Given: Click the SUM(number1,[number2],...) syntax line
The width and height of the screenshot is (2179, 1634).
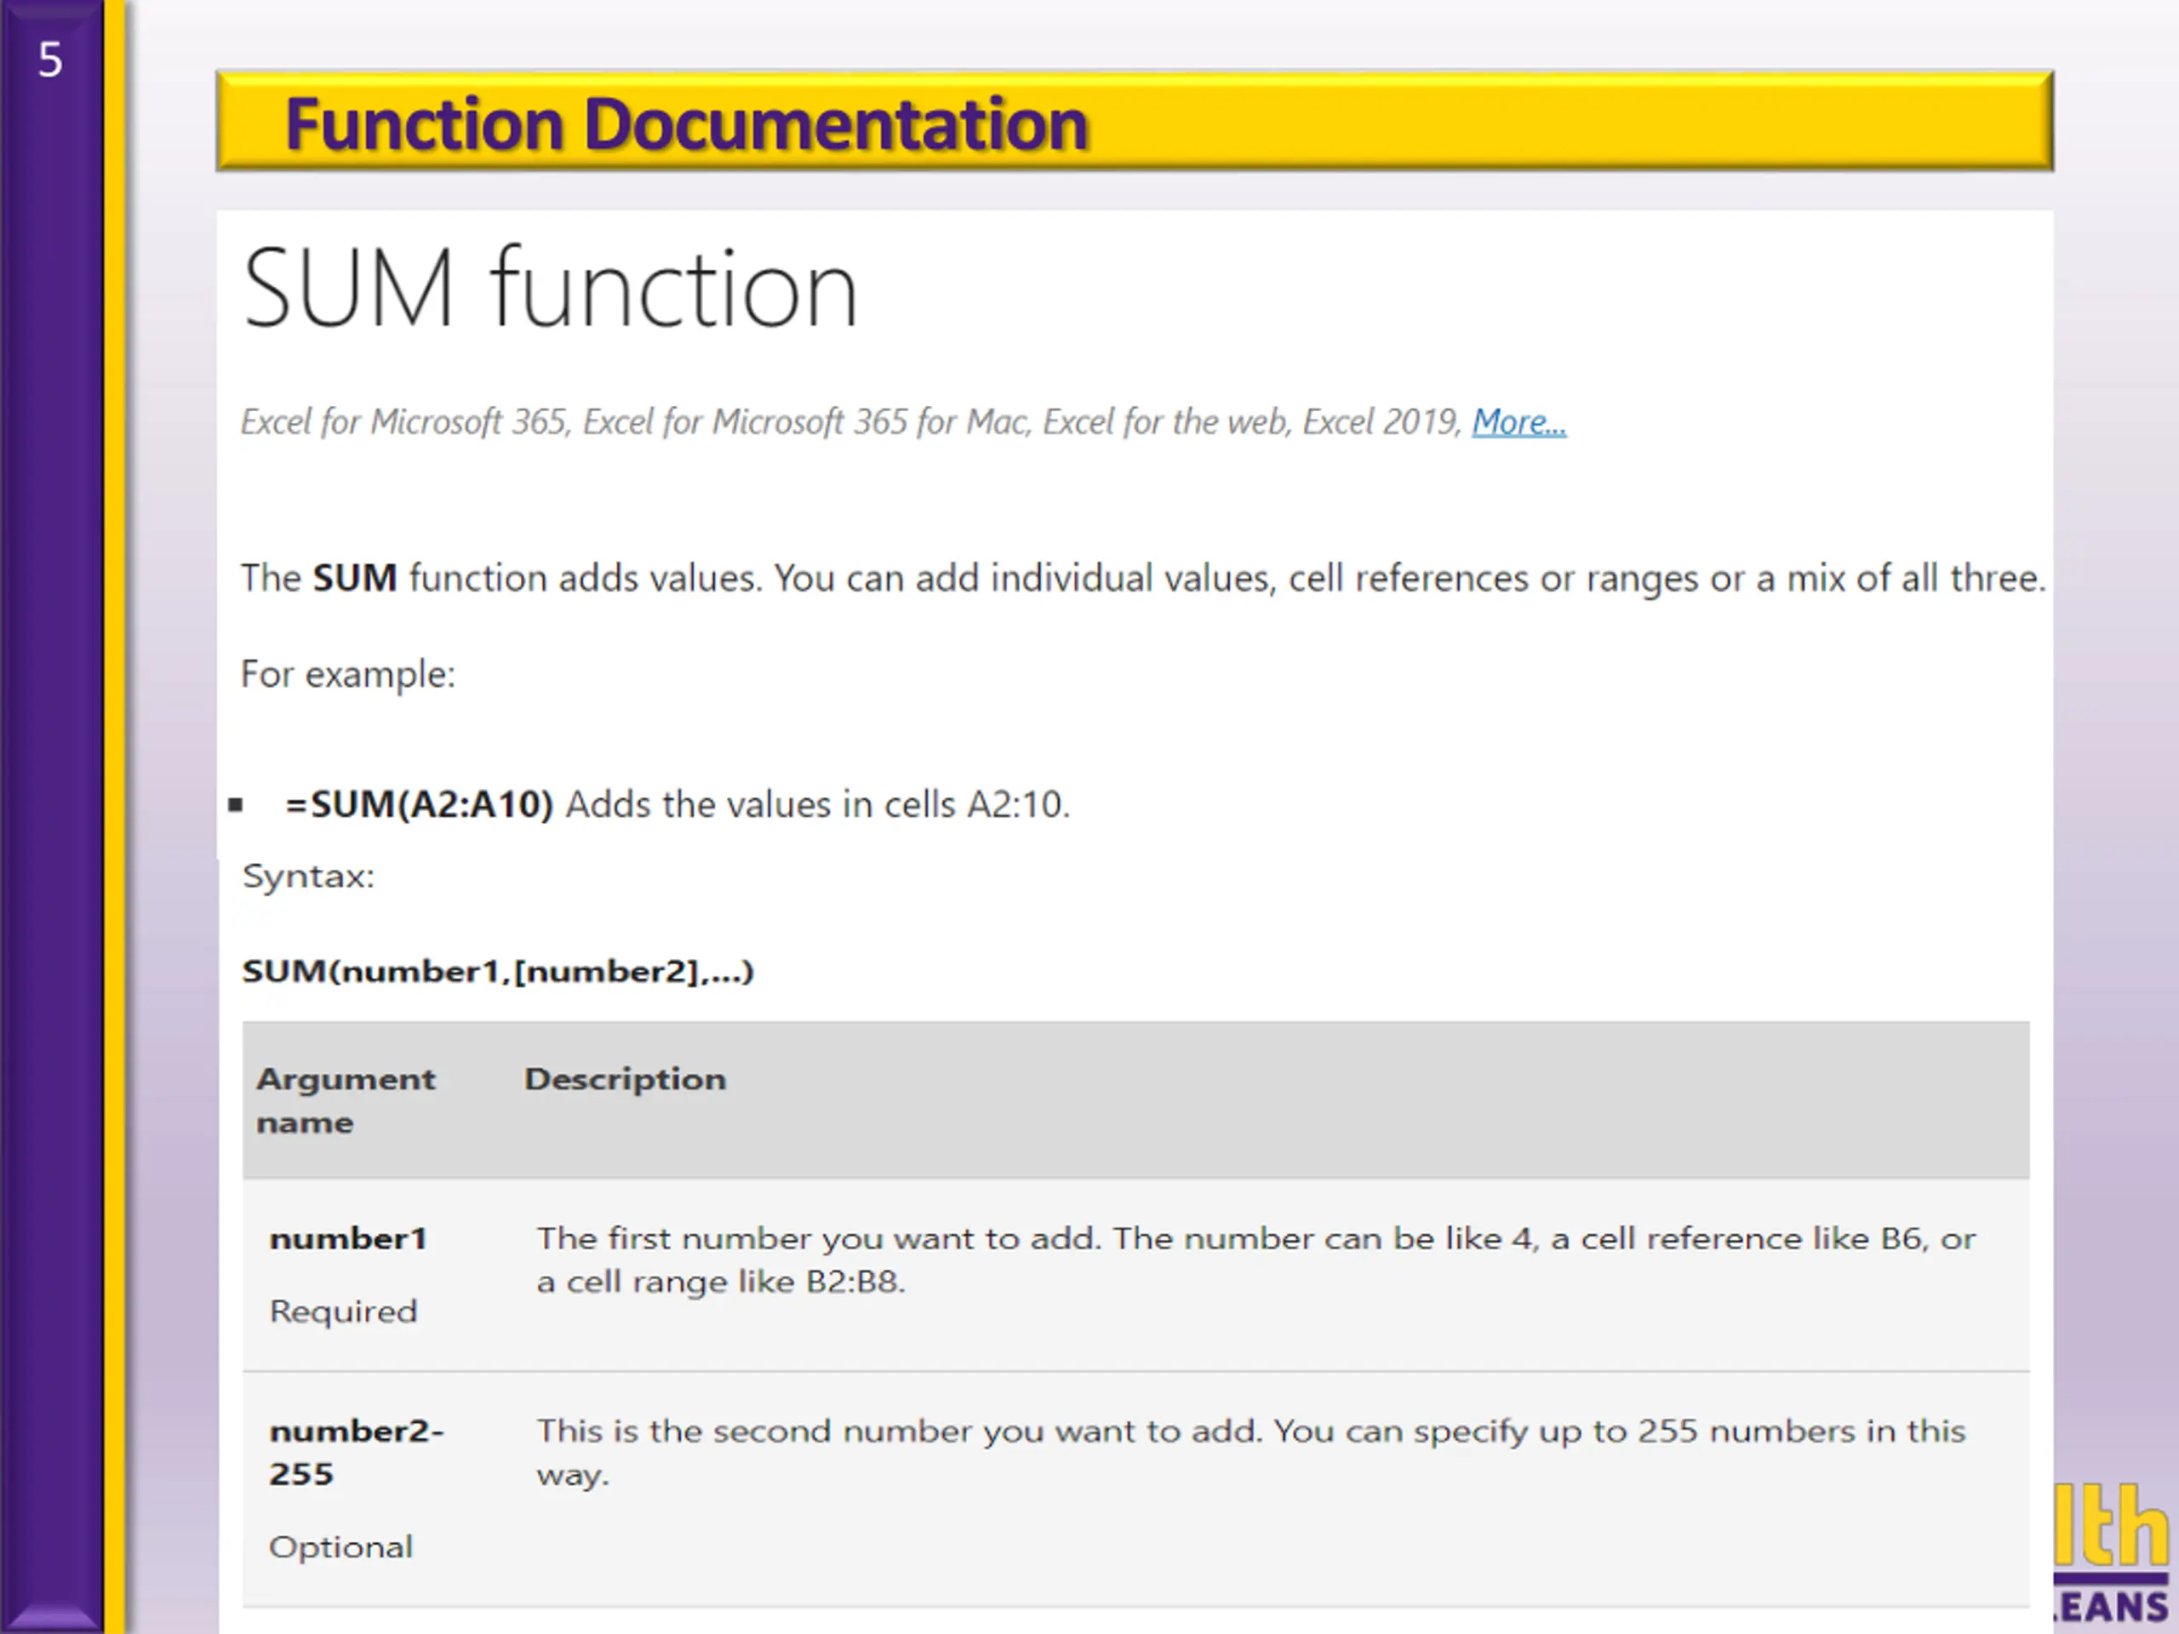Looking at the screenshot, I should [x=497, y=972].
